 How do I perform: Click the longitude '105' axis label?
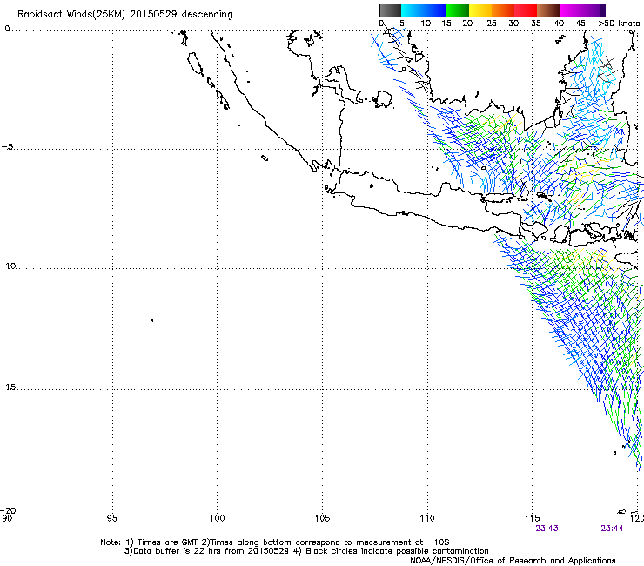point(322,518)
